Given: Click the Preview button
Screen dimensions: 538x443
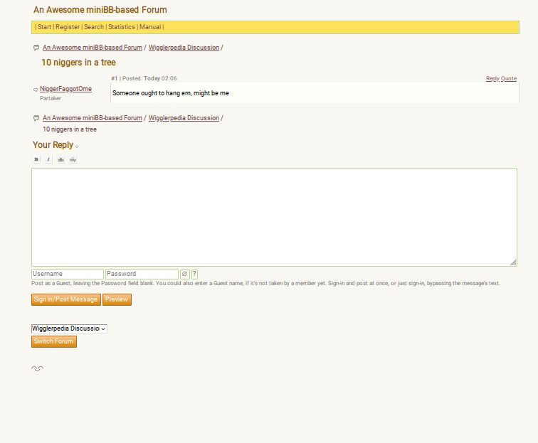Looking at the screenshot, I should click(117, 299).
